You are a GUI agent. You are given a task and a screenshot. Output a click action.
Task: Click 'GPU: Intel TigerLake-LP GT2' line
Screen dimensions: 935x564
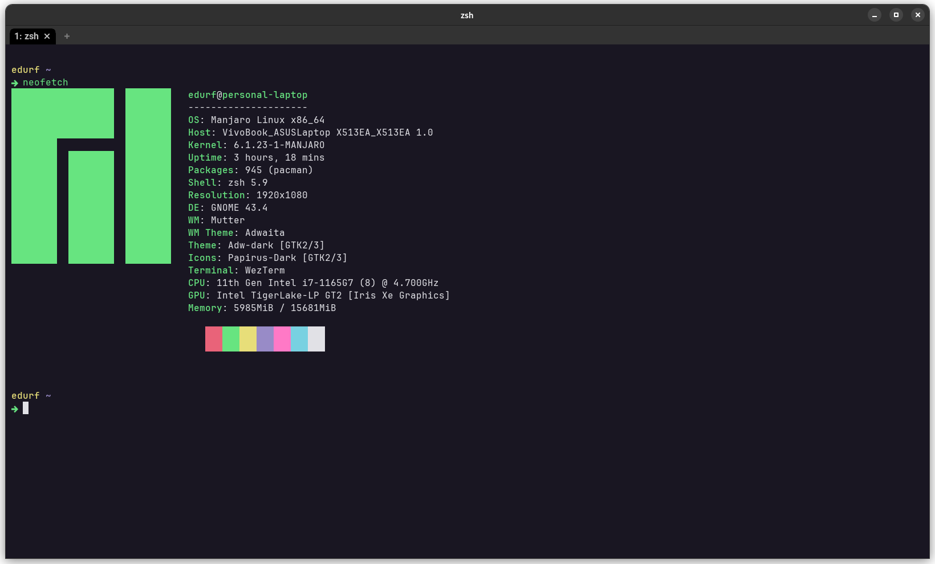(x=319, y=296)
